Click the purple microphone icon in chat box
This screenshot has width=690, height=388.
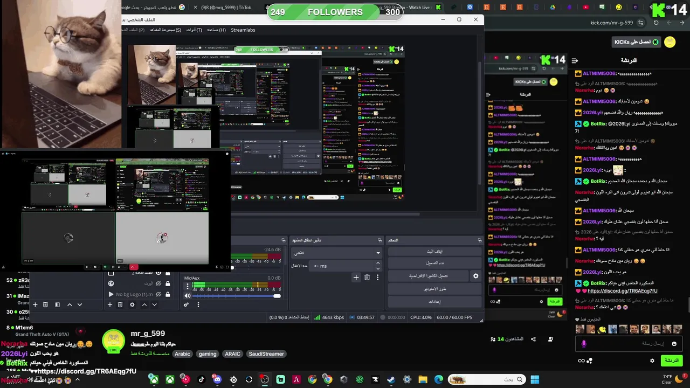[584, 344]
